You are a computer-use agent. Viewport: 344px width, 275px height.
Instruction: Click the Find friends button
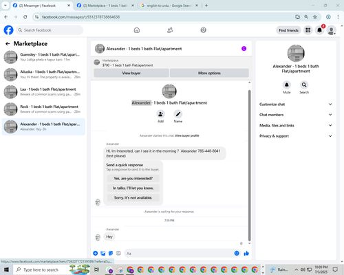288,30
